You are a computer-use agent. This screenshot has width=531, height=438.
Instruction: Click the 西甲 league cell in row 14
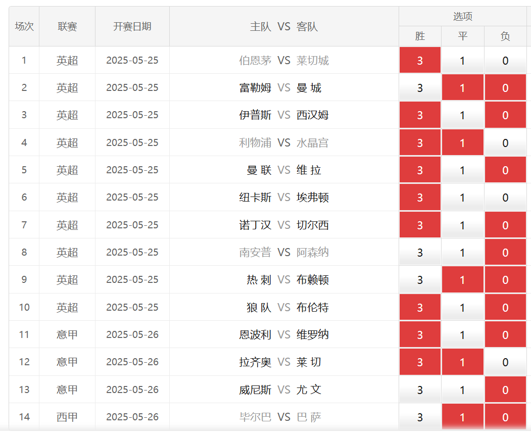click(67, 417)
